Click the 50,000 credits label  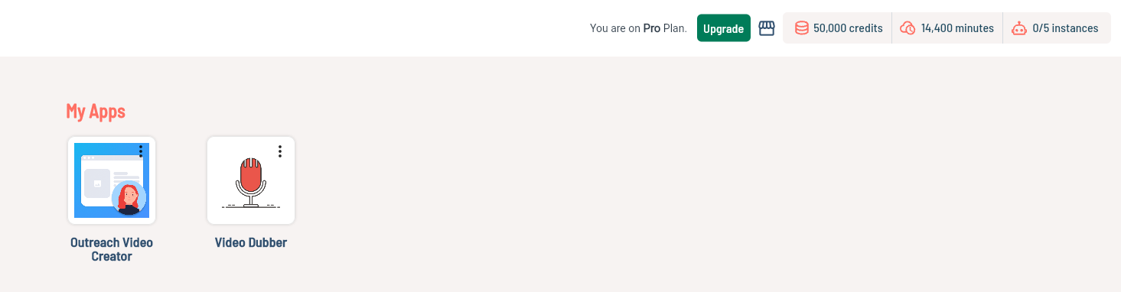point(848,28)
